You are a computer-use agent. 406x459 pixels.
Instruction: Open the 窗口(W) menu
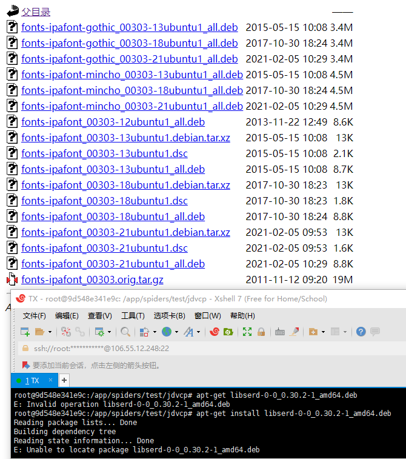[208, 315]
